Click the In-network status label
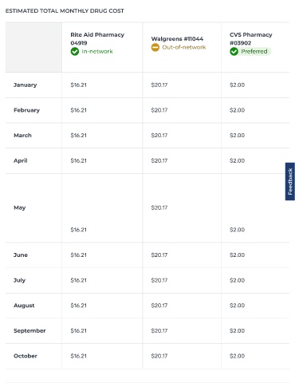Image resolution: width=295 pixels, height=383 pixels. coord(97,51)
